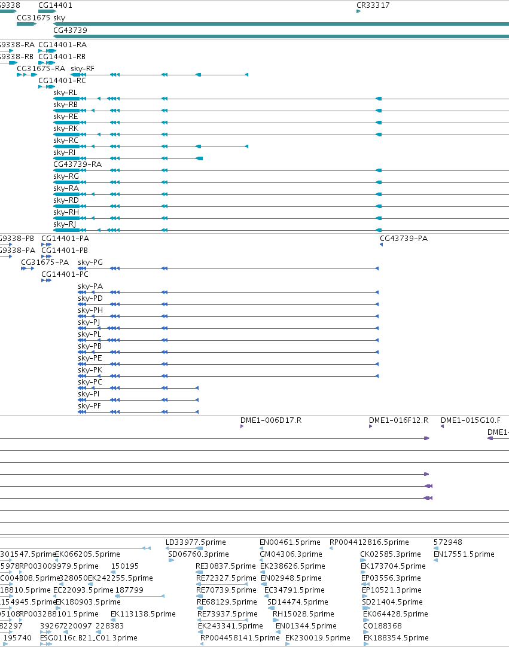Screen dimensions: 509x647
Task: Select EST RH15028.5prime
Action: 276,620
